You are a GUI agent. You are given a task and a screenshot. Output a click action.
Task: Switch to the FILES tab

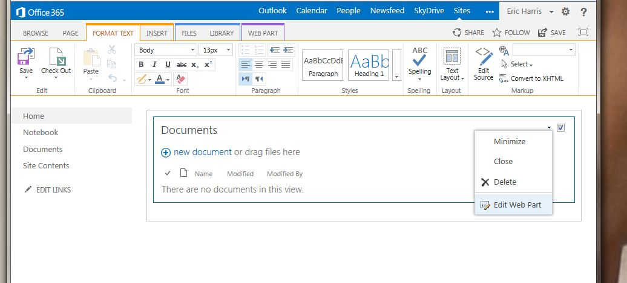[189, 33]
